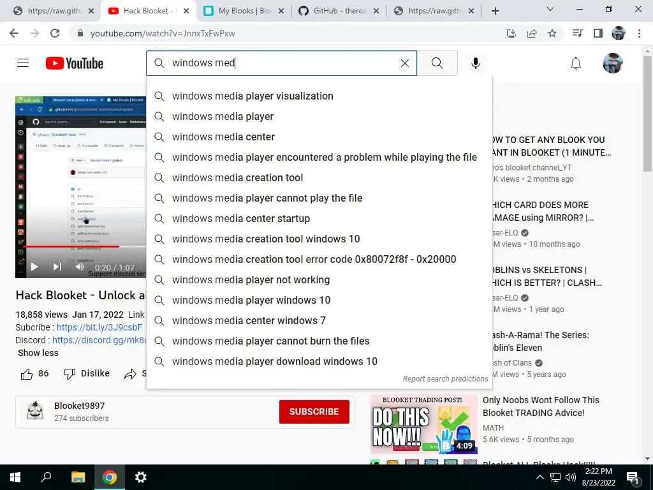The width and height of the screenshot is (653, 490).
Task: Select suggestion with error code 0x80072f8f
Action: tap(319, 260)
